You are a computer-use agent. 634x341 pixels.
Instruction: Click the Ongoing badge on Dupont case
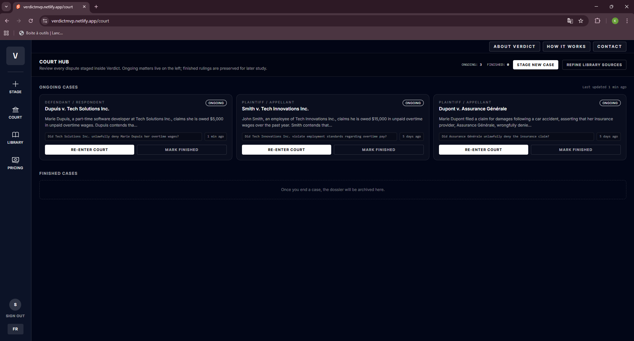[610, 103]
